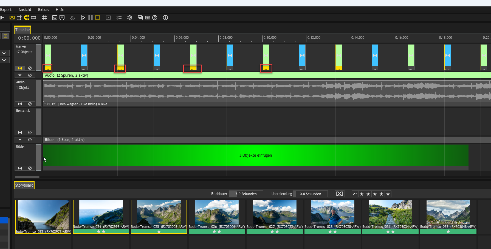
Task: Open settings via the gear icon
Action: [130, 18]
